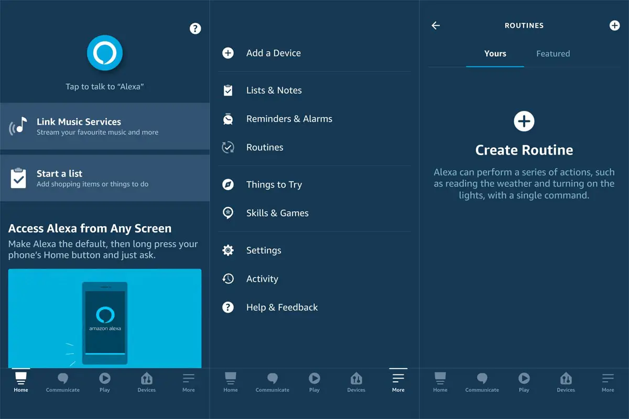Click the ROUTINES title in the header
629x419 pixels.
tap(524, 25)
